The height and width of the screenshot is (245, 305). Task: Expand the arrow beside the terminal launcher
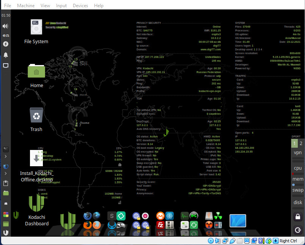tap(6, 156)
